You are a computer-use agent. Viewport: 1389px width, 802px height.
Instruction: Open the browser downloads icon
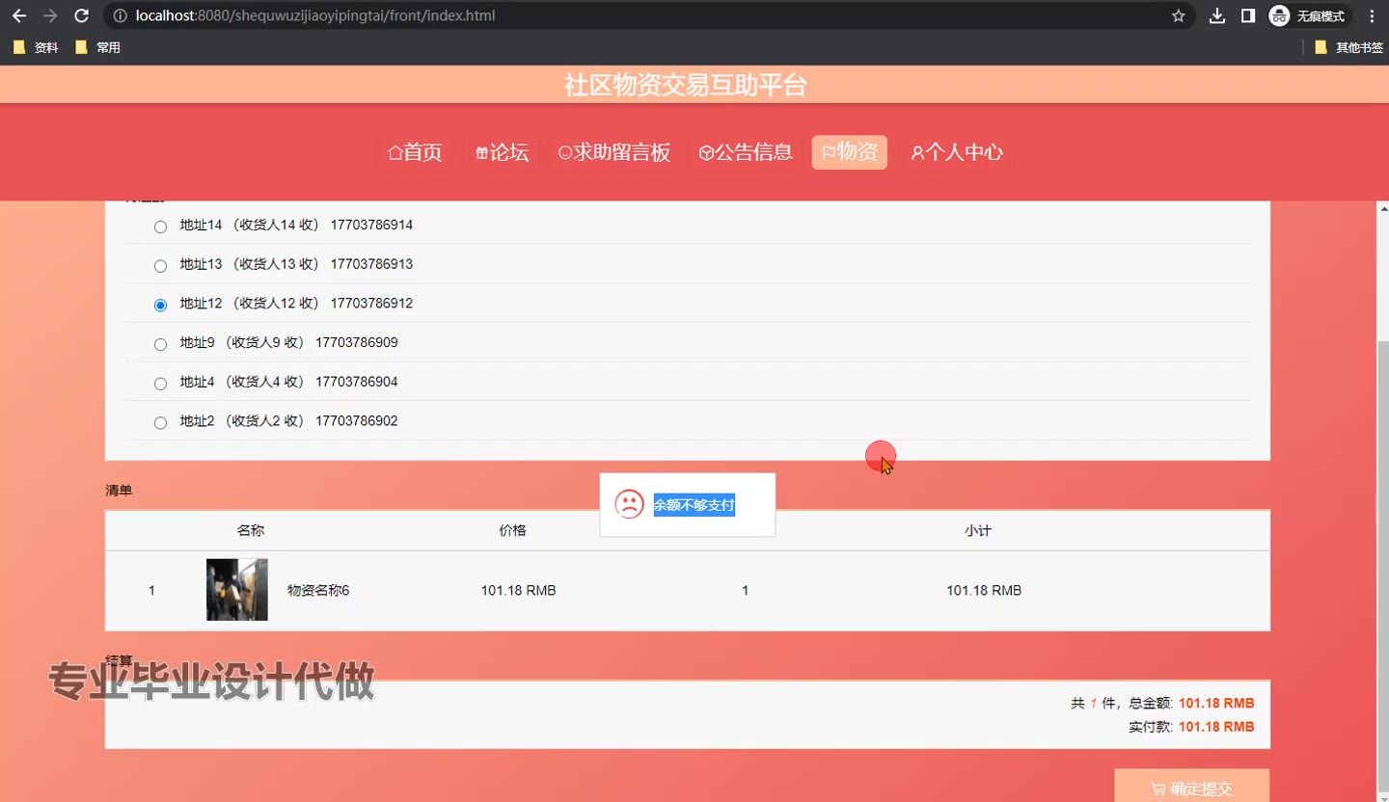tap(1217, 16)
